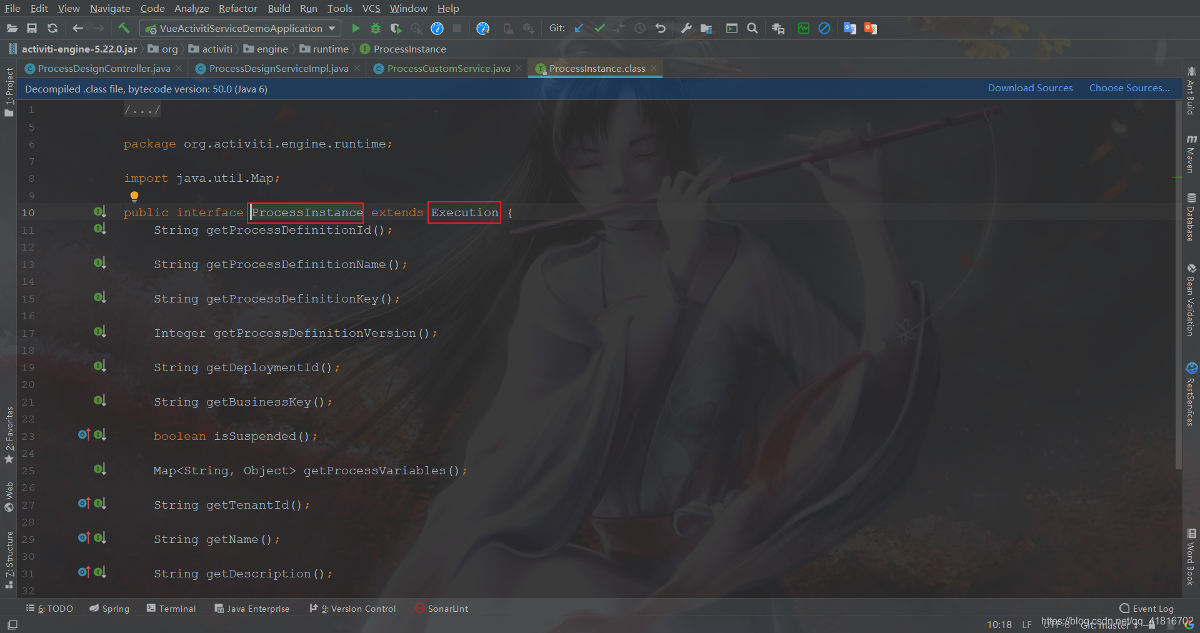Viewport: 1200px width, 633px height.
Task: Close the ProcessCustomService.java tab
Action: coord(519,68)
